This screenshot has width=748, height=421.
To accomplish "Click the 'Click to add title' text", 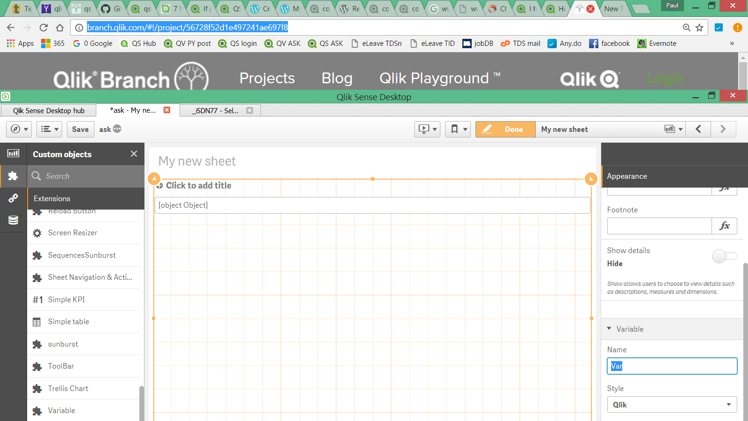I will [199, 186].
